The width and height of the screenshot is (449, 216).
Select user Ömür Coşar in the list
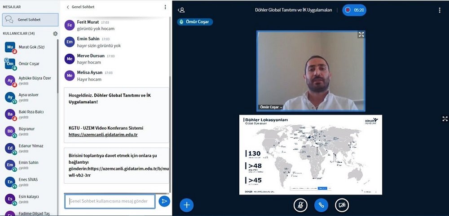pos(30,64)
